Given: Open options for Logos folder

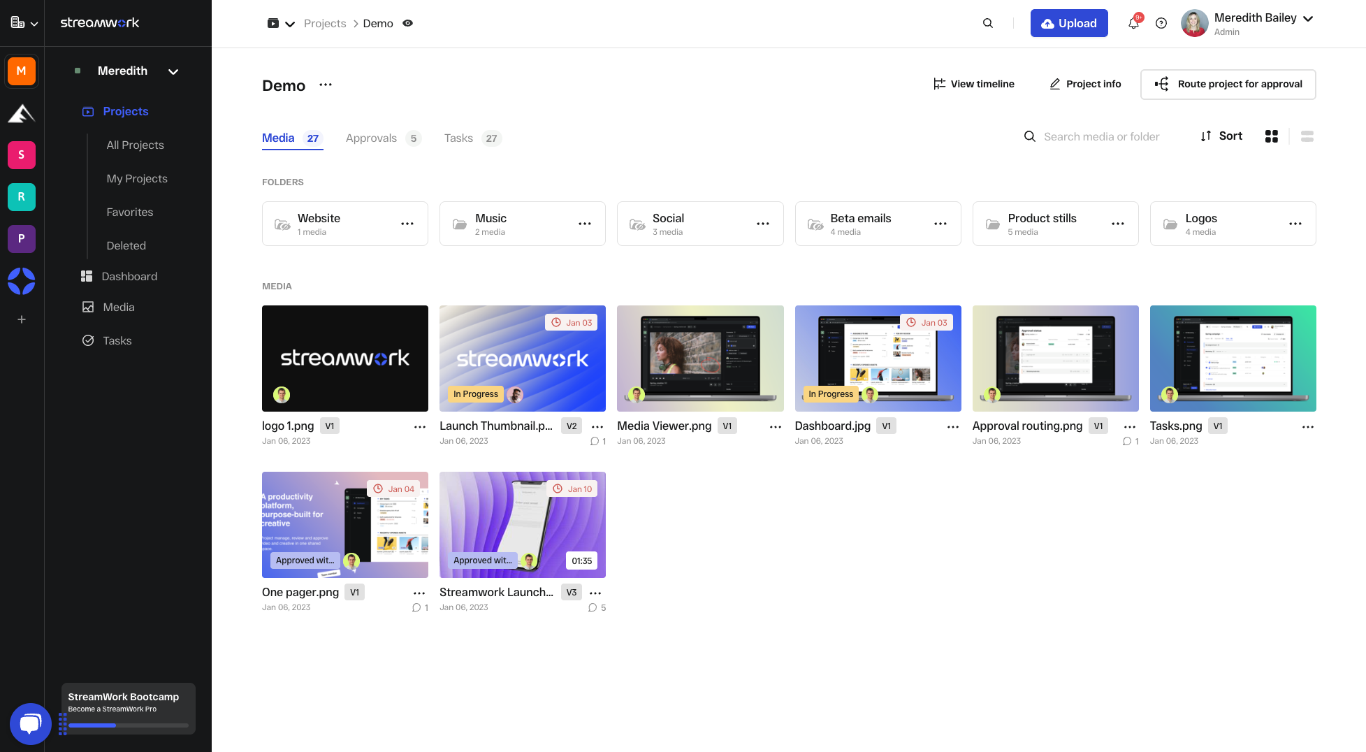Looking at the screenshot, I should pyautogui.click(x=1295, y=224).
